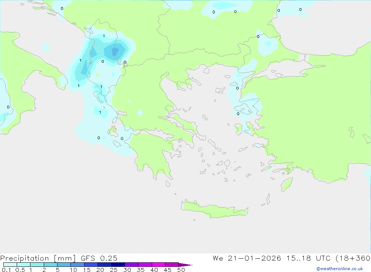Click the island of Crete on the map

click(214, 210)
